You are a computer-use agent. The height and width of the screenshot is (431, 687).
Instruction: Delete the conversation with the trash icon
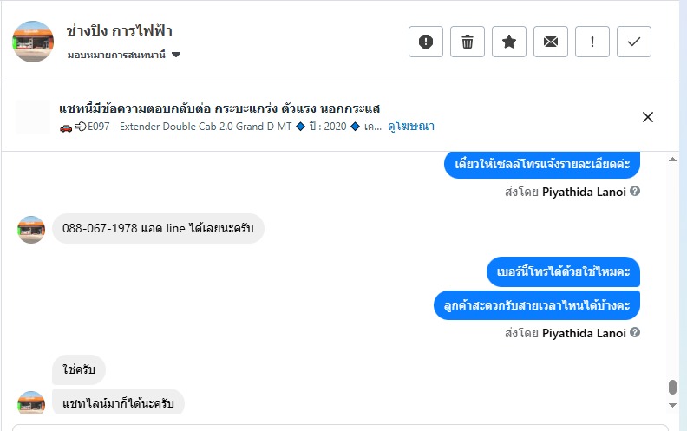468,42
